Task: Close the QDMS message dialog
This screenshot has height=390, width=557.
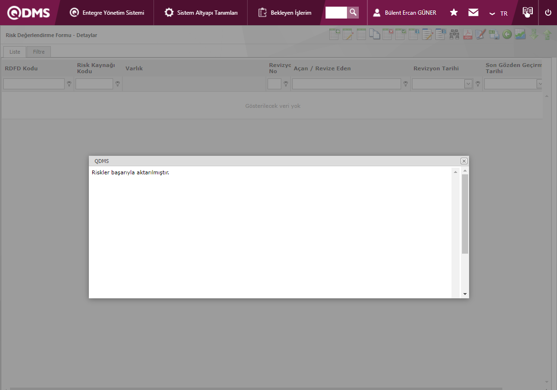Action: (x=464, y=161)
